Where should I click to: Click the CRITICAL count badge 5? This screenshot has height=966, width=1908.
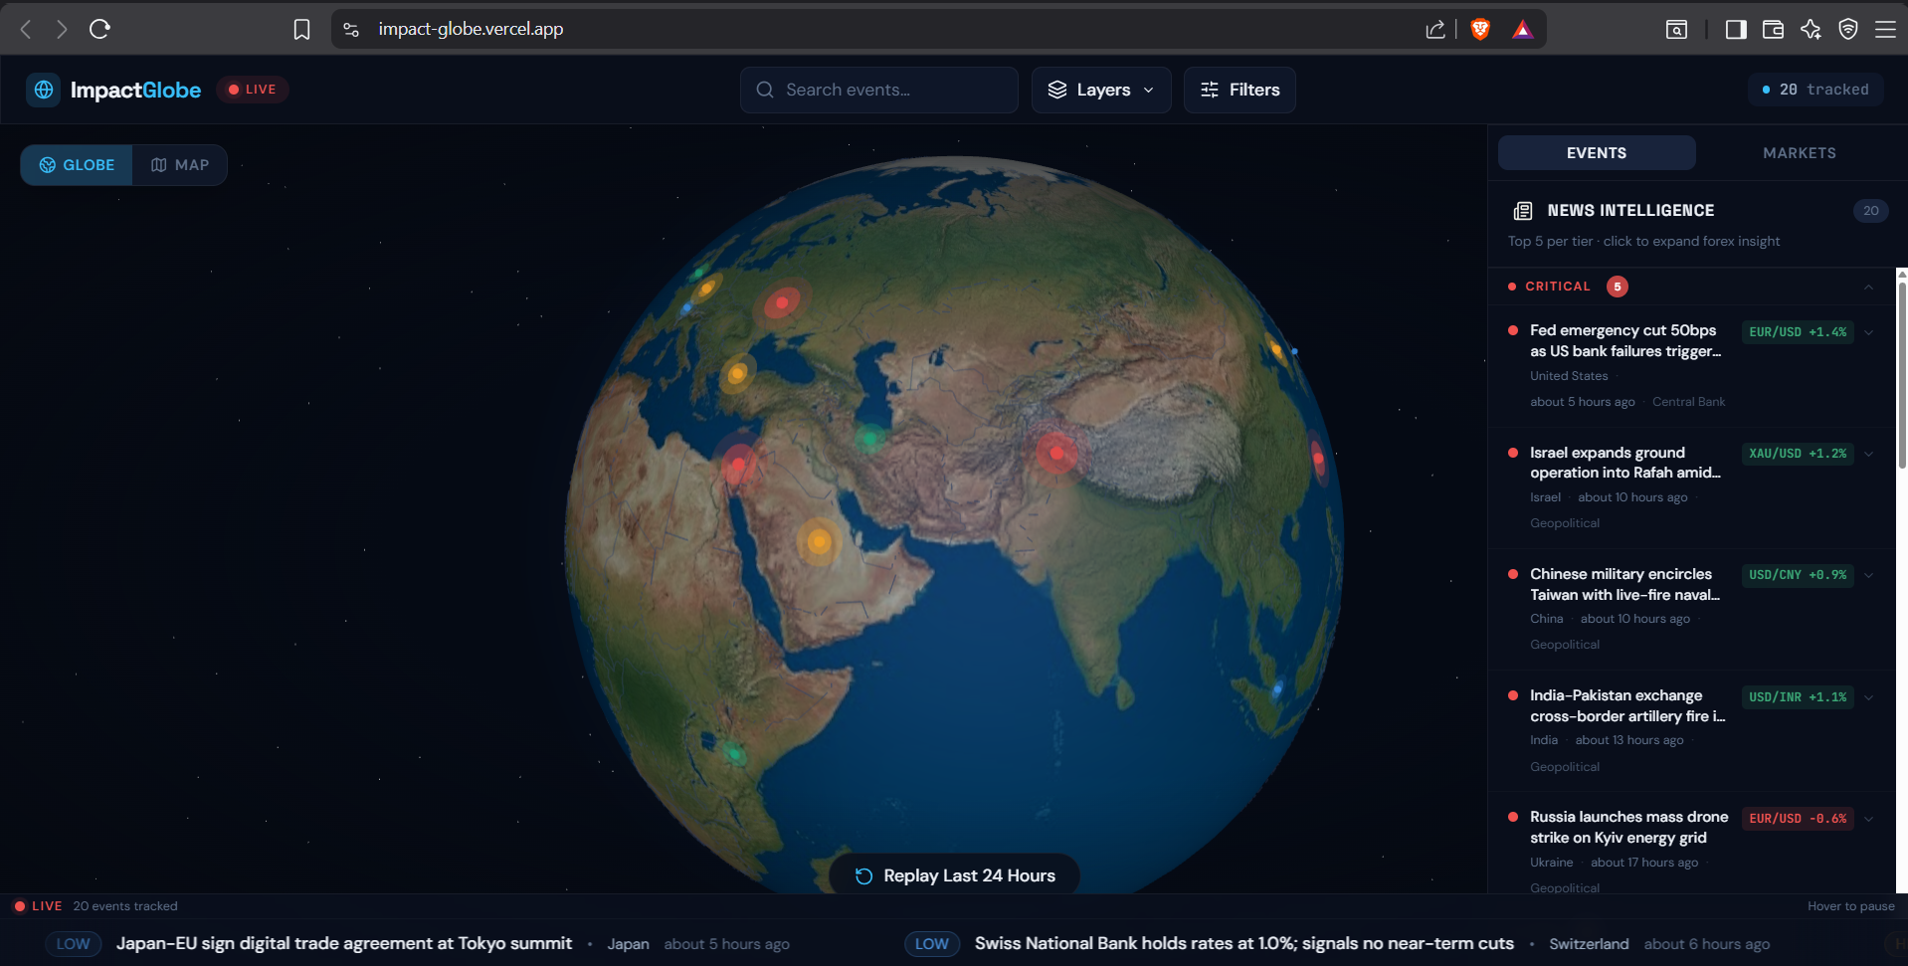coord(1618,287)
